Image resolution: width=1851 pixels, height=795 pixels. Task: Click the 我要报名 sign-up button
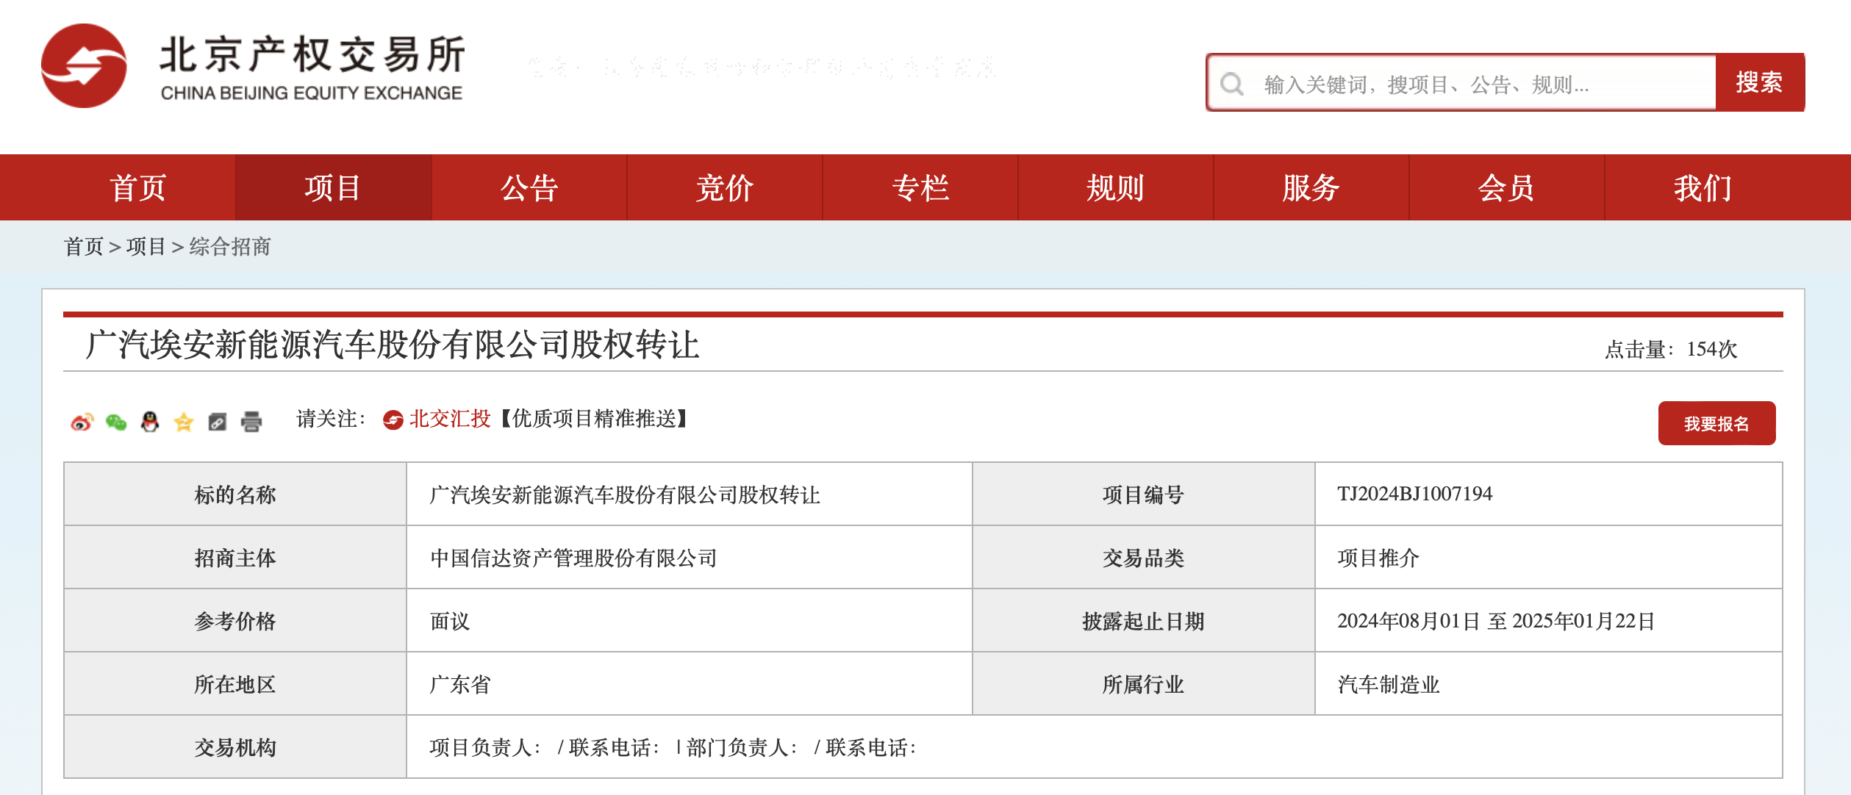pos(1716,423)
